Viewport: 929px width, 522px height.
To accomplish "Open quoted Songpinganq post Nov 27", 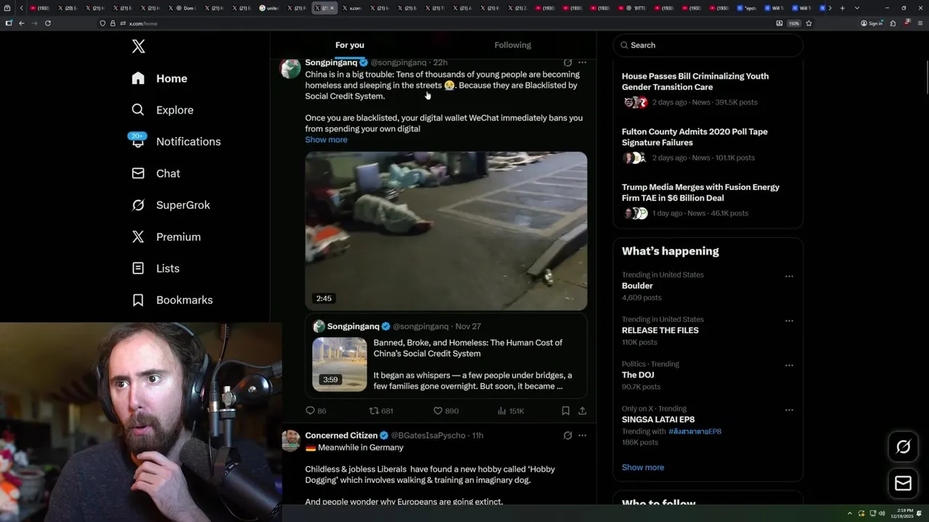I will [x=446, y=355].
